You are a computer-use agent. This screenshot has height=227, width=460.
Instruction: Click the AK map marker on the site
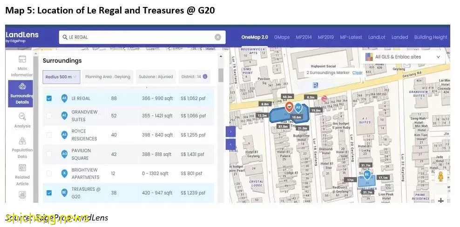click(298, 108)
